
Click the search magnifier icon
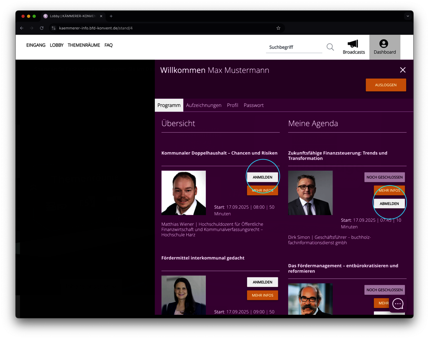[330, 47]
